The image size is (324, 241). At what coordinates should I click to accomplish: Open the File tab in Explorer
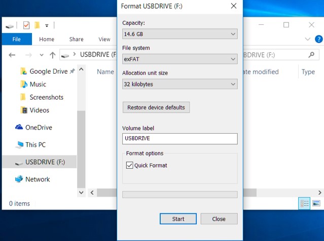coord(17,39)
